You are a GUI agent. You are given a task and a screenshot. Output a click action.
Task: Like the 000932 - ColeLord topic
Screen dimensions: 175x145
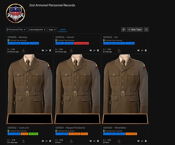[x=43, y=141]
